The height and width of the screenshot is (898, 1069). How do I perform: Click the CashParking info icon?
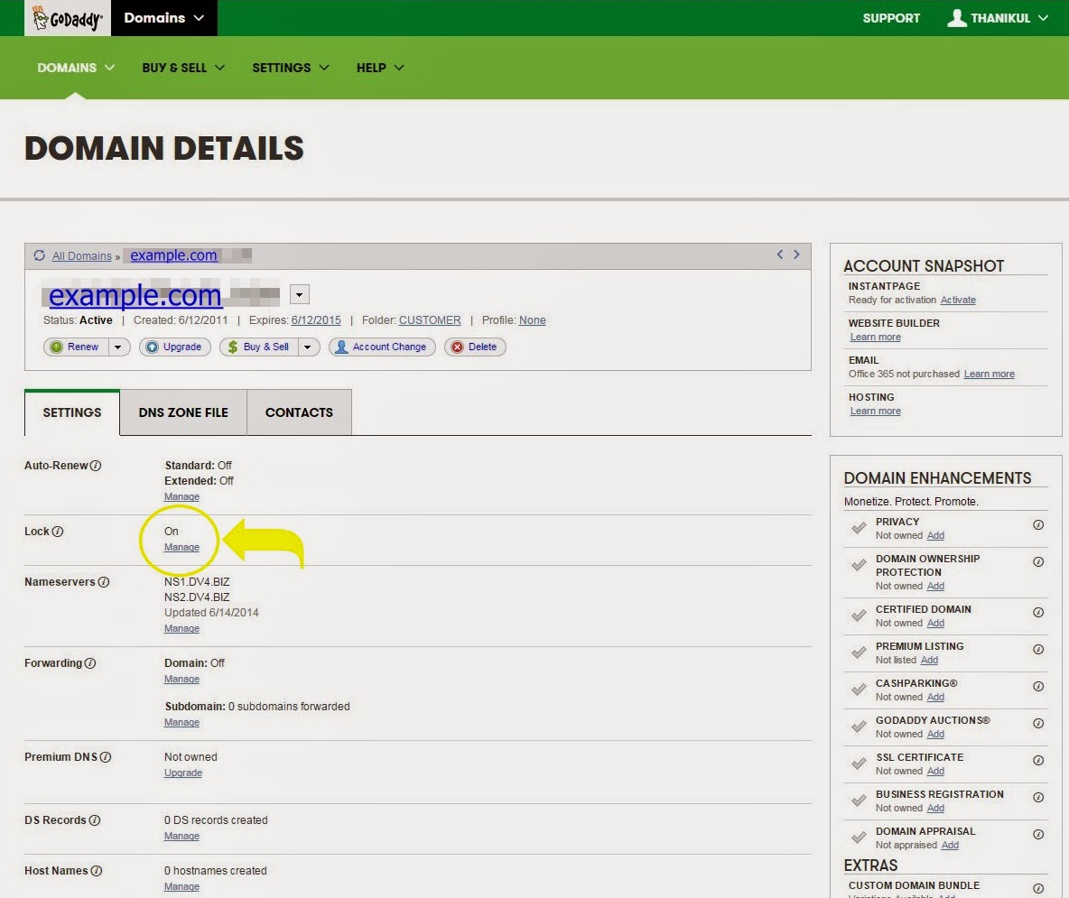[x=1037, y=686]
